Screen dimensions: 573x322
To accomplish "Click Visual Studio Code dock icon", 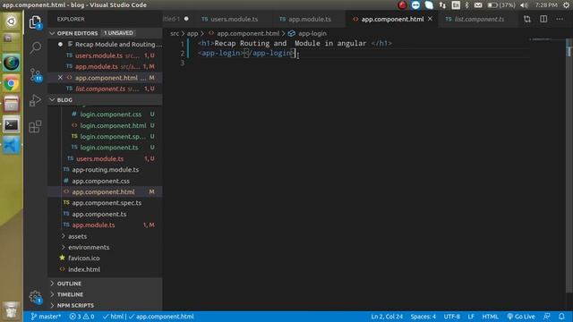I will 12,145.
